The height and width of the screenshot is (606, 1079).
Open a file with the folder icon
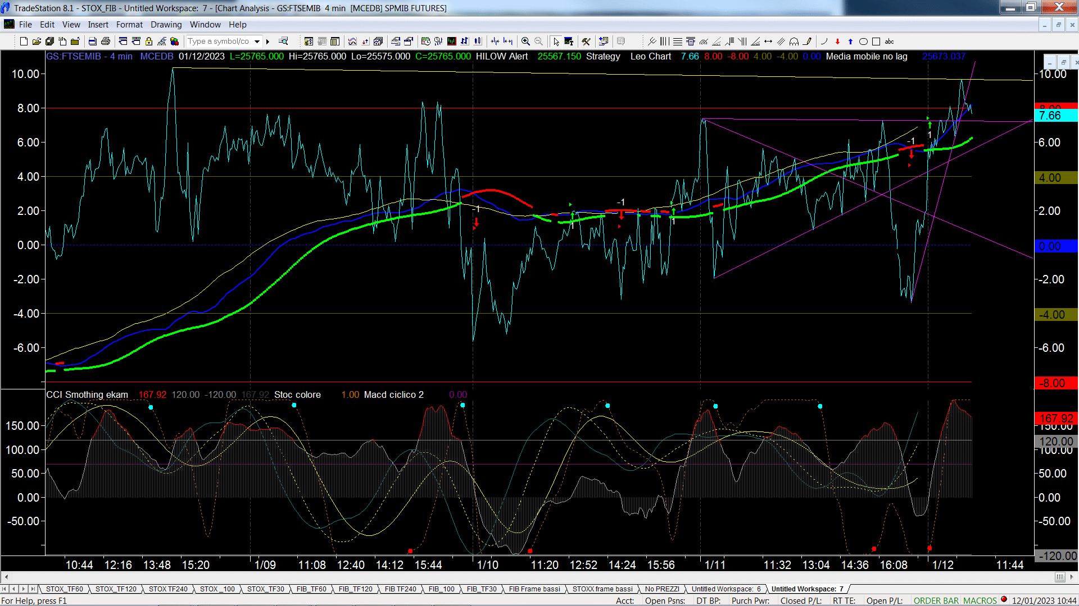(37, 42)
